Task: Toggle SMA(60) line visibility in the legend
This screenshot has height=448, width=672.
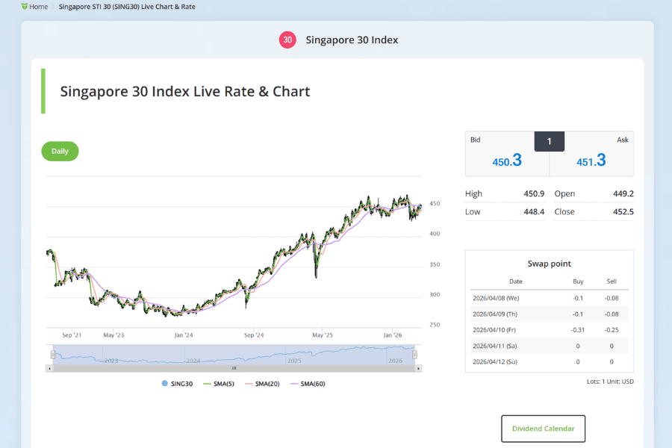Action: [x=308, y=383]
